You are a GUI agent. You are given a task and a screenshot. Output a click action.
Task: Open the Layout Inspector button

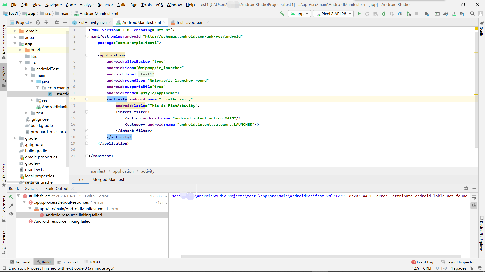click(x=458, y=262)
